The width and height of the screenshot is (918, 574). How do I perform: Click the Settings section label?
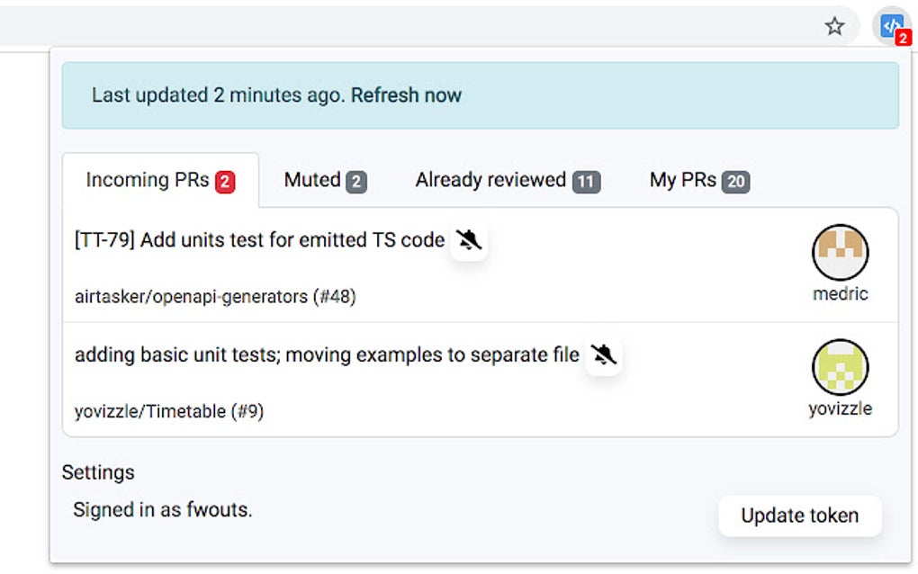tap(97, 472)
